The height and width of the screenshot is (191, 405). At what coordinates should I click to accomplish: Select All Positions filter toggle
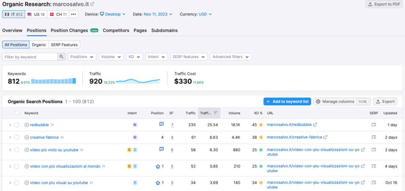pos(16,45)
